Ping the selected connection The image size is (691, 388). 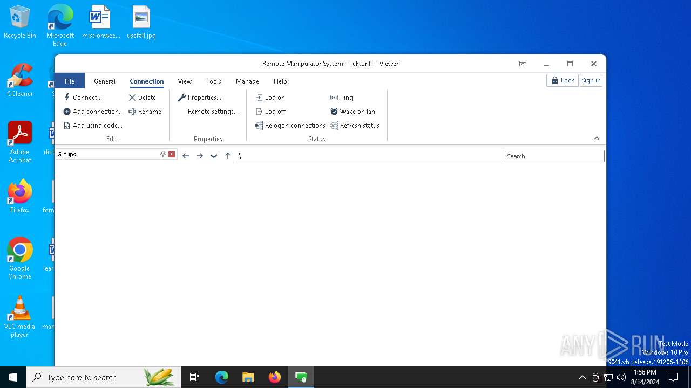click(x=341, y=98)
